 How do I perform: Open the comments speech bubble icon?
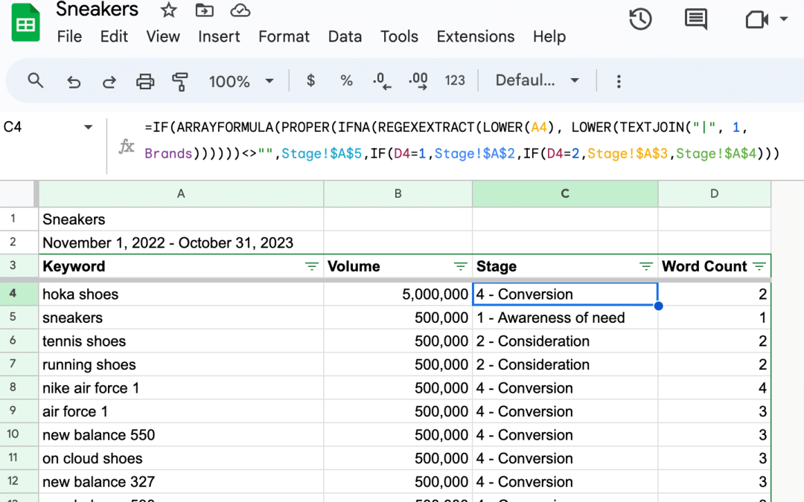[695, 20]
